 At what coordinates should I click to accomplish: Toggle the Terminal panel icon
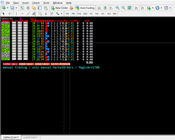coord(40,8)
